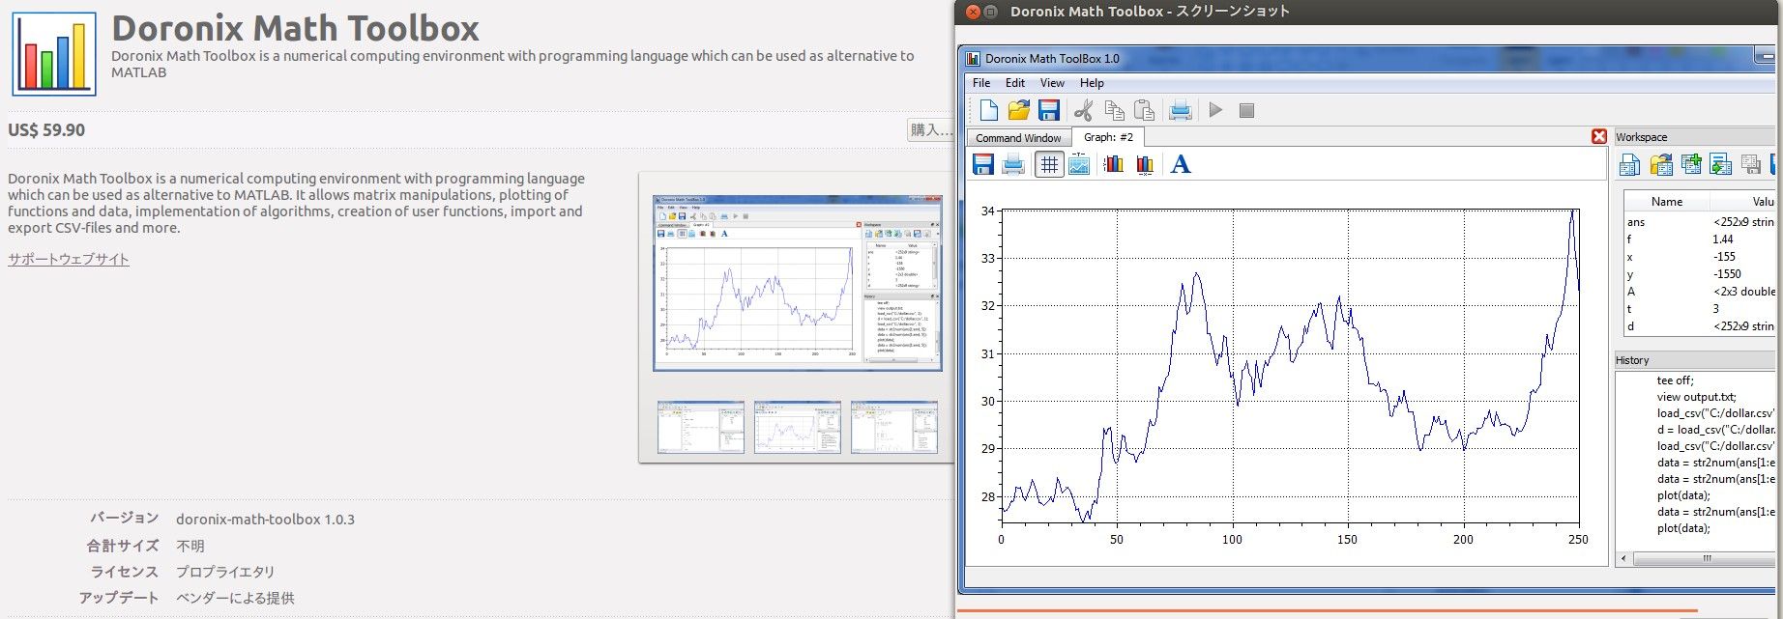Click the 'd = load_csv' History entry

click(1716, 430)
